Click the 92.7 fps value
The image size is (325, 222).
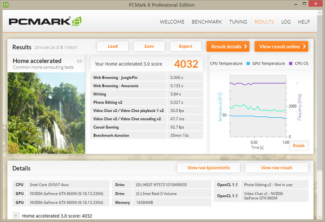click(177, 127)
